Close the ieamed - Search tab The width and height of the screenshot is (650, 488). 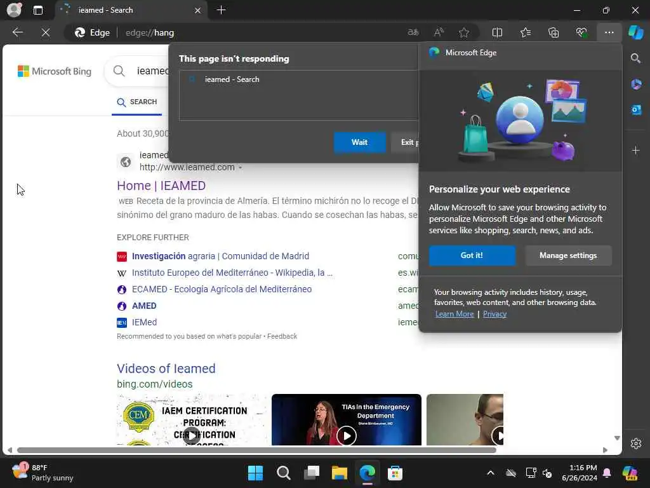click(198, 10)
